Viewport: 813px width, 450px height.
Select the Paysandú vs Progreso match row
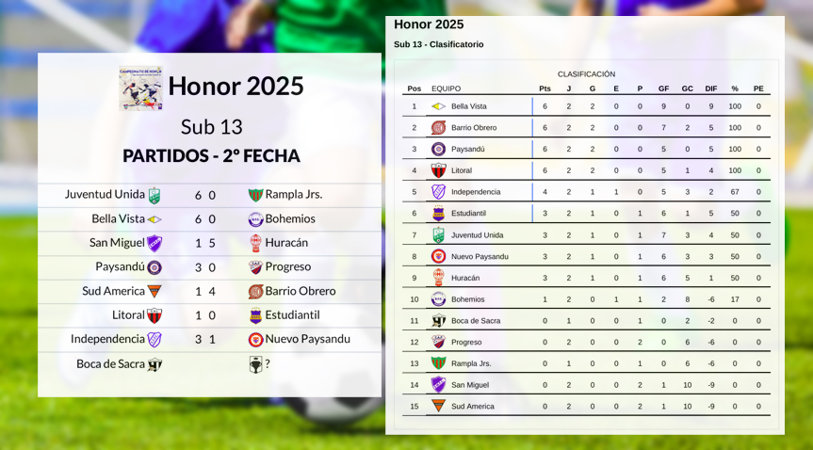pyautogui.click(x=209, y=267)
